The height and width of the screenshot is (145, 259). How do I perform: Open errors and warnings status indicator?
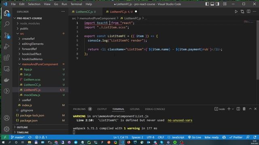[41, 137]
